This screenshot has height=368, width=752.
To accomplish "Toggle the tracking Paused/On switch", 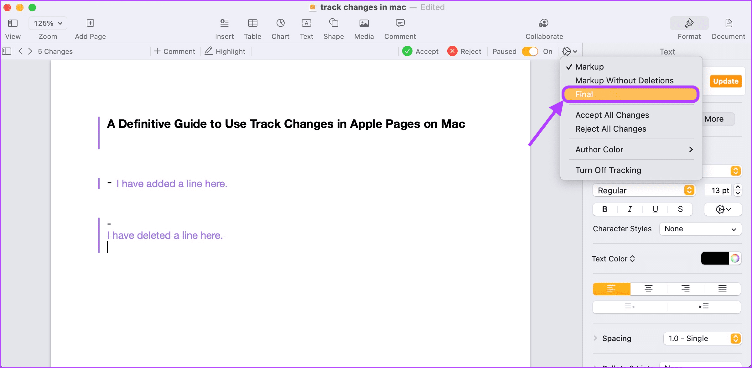I will 530,51.
